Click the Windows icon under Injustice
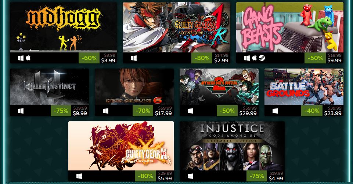Image resolution: width=353 pixels, height=184 pixels. [x=190, y=176]
